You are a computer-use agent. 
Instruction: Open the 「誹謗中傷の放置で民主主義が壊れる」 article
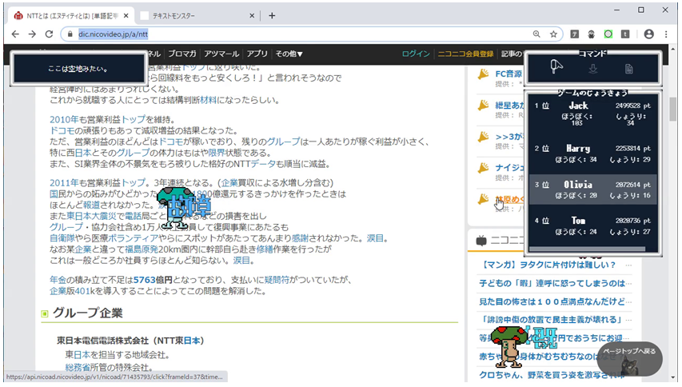coord(551,320)
